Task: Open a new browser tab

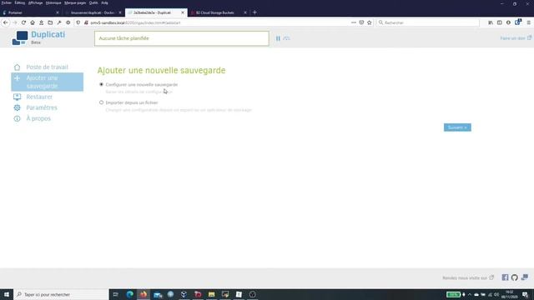Action: click(x=254, y=12)
